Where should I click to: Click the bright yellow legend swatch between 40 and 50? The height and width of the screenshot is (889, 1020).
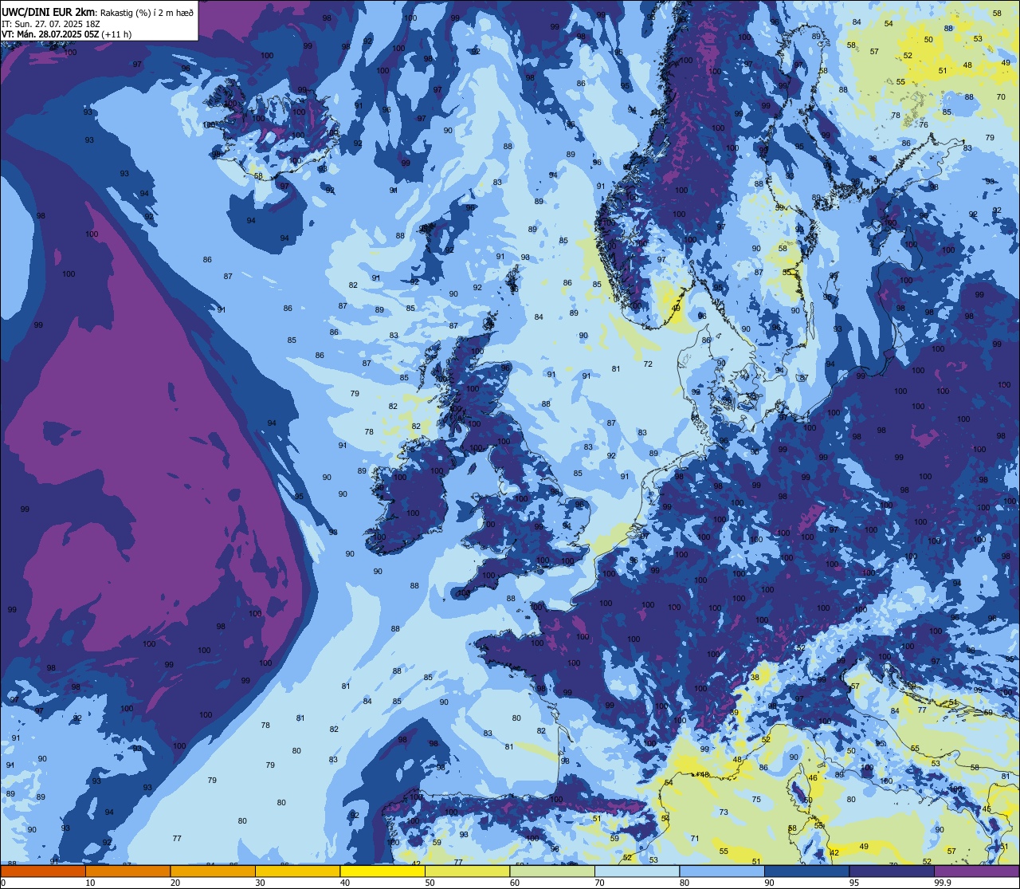(382, 871)
